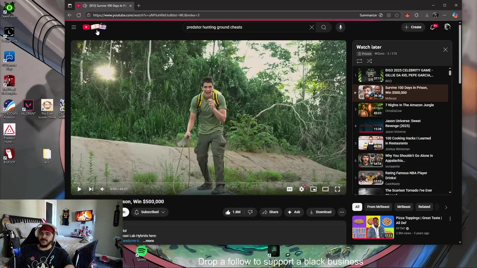Image resolution: width=477 pixels, height=268 pixels.
Task: Open MetaMask fox extension
Action: click(407, 15)
